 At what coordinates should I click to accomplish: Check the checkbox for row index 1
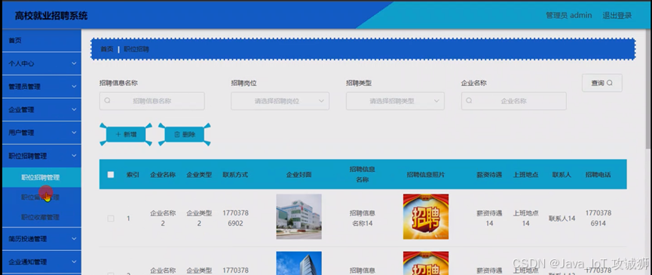tap(111, 218)
